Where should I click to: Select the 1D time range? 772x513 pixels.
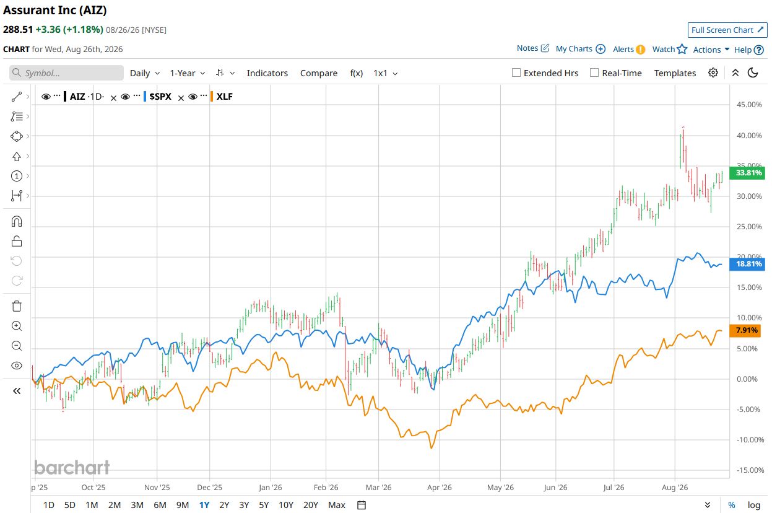click(48, 505)
